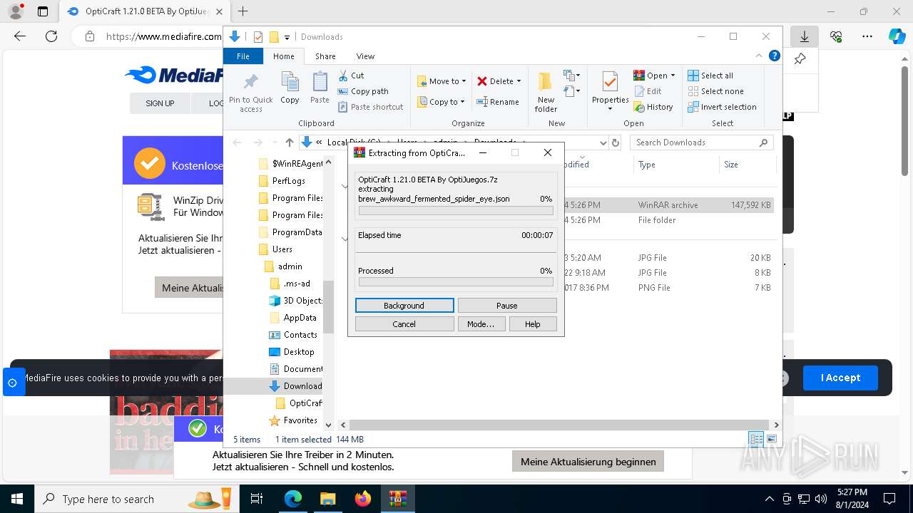Image resolution: width=913 pixels, height=513 pixels.
Task: Click New folder icon
Action: [x=546, y=91]
